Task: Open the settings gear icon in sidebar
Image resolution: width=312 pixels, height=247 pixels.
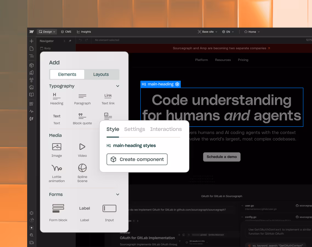Action: point(32,213)
